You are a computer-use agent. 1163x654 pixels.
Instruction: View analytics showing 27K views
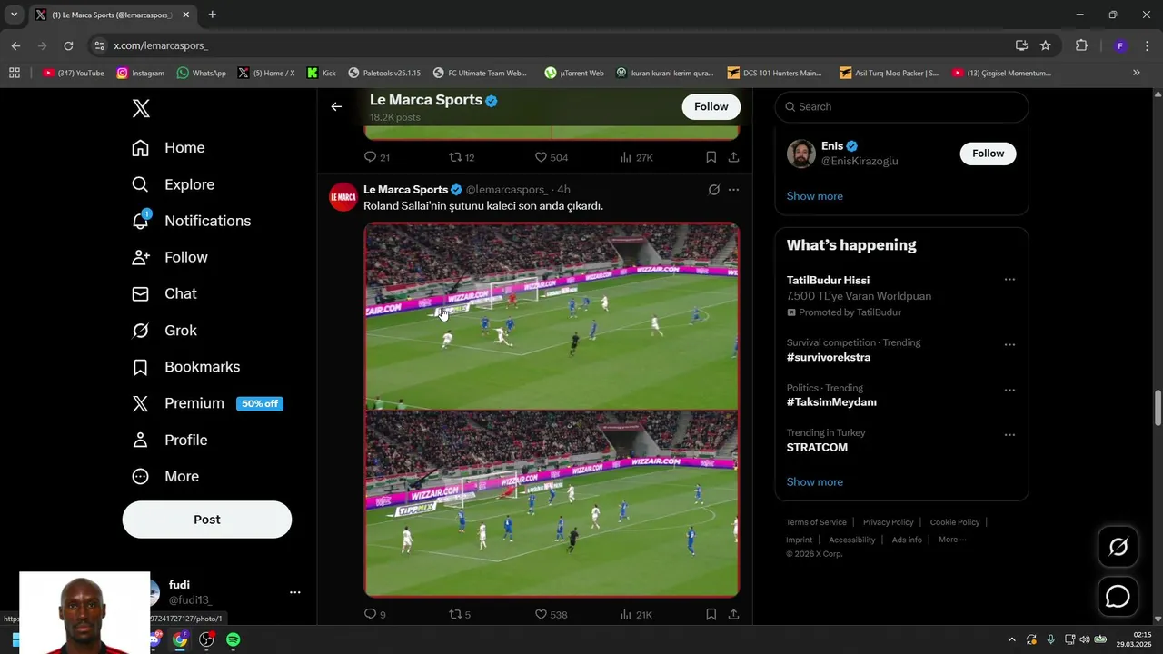tap(636, 157)
